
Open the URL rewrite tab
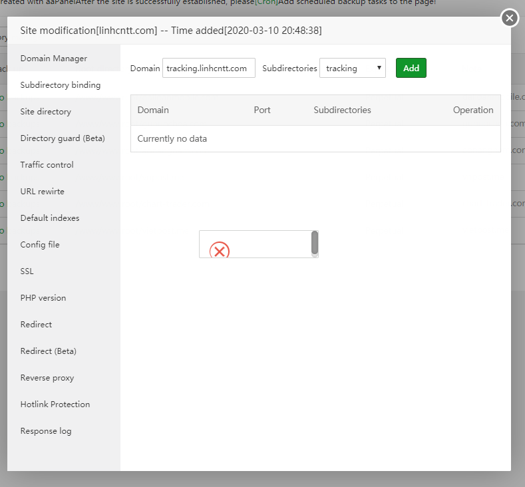[43, 192]
